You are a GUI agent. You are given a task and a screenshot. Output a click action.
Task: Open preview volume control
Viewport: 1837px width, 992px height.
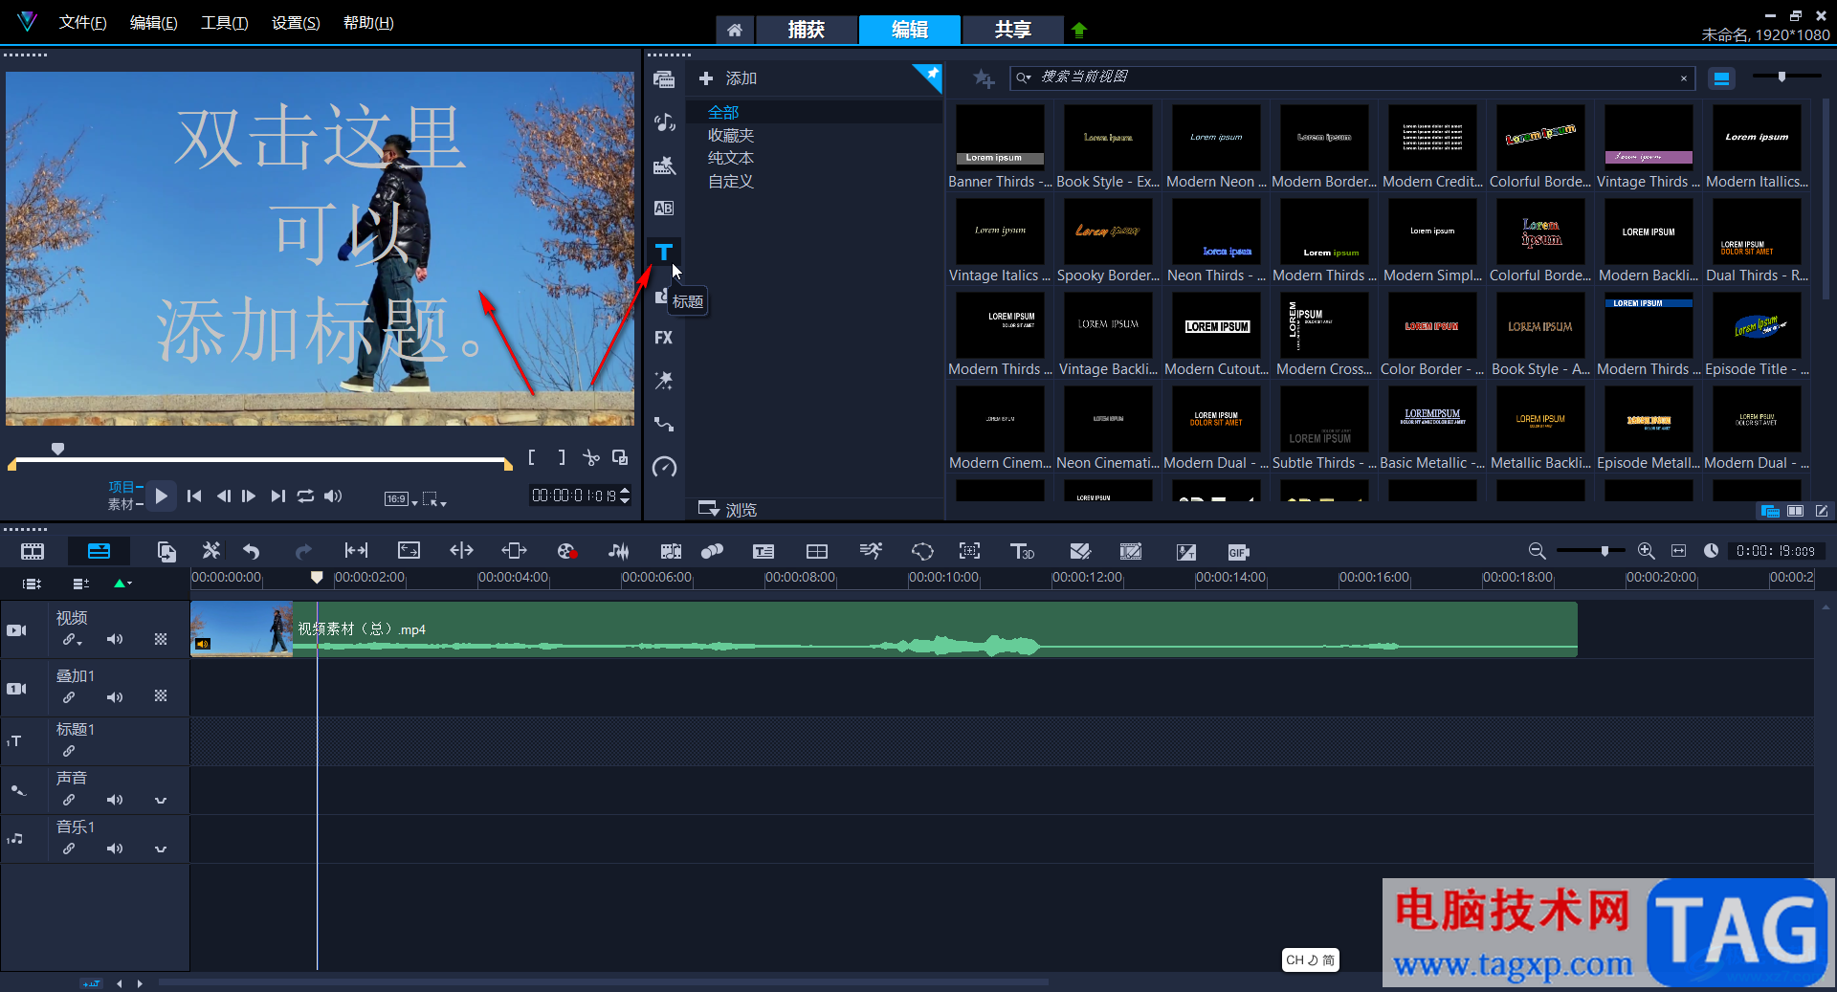coord(333,496)
